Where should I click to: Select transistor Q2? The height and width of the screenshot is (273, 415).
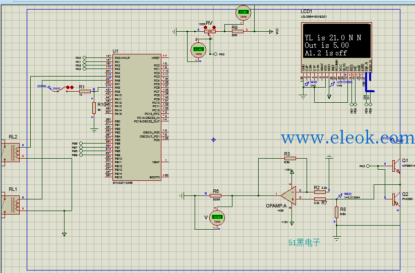(396, 199)
